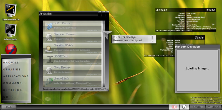This screenshot has height=110, width=222.
Task: Click the clock widget on the taskbar
Action: [x=184, y=107]
